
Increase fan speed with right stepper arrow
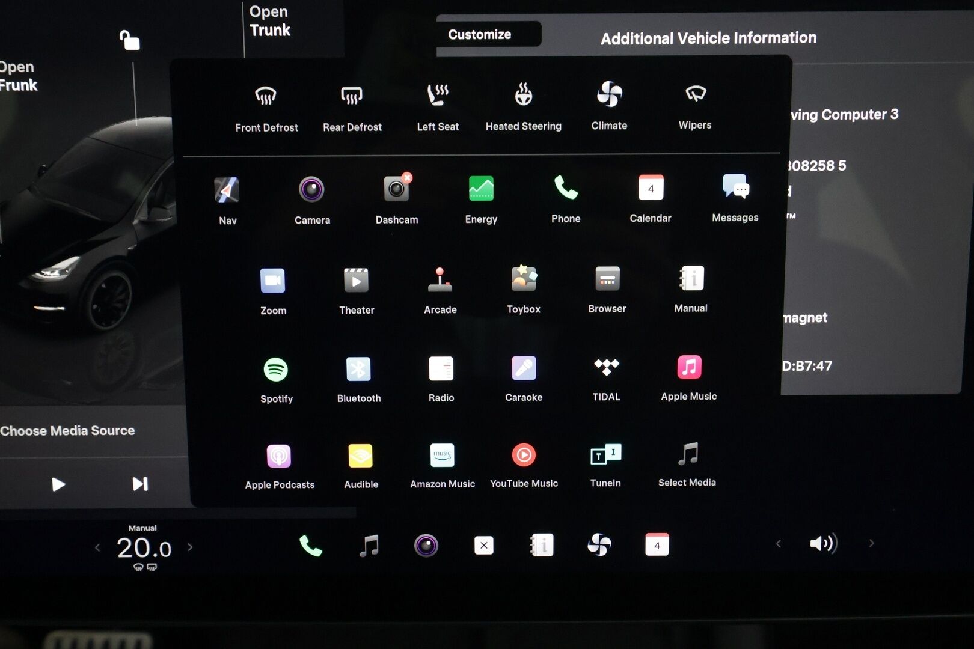191,547
